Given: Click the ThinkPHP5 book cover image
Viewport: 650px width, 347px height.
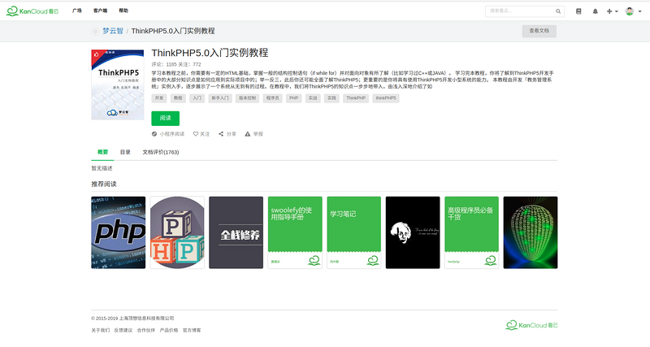Looking at the screenshot, I should [x=118, y=85].
